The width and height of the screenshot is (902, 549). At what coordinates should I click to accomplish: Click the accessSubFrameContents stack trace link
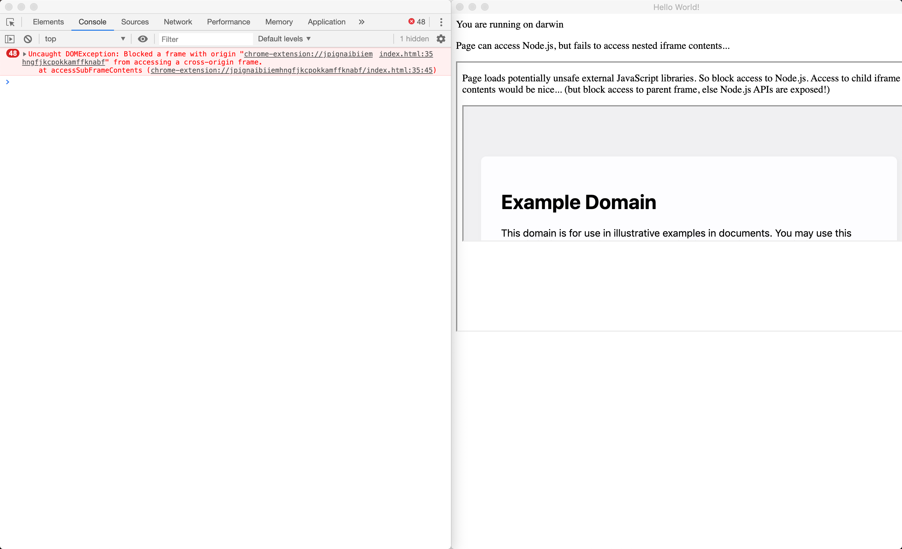[291, 70]
